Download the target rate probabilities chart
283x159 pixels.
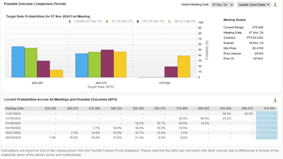(275, 4)
